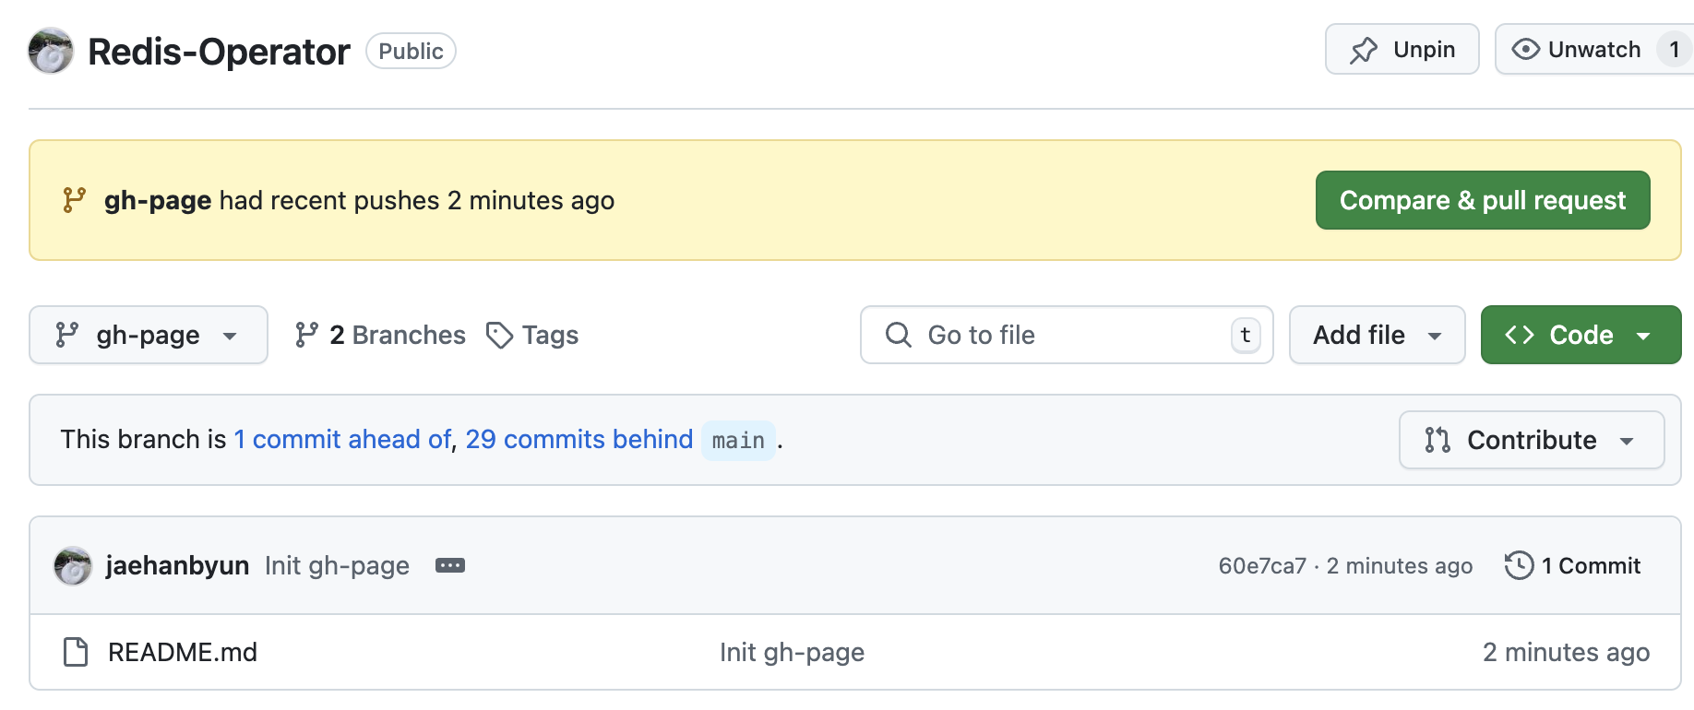Open the 1 commit ahead of link
This screenshot has width=1694, height=710.
point(342,439)
